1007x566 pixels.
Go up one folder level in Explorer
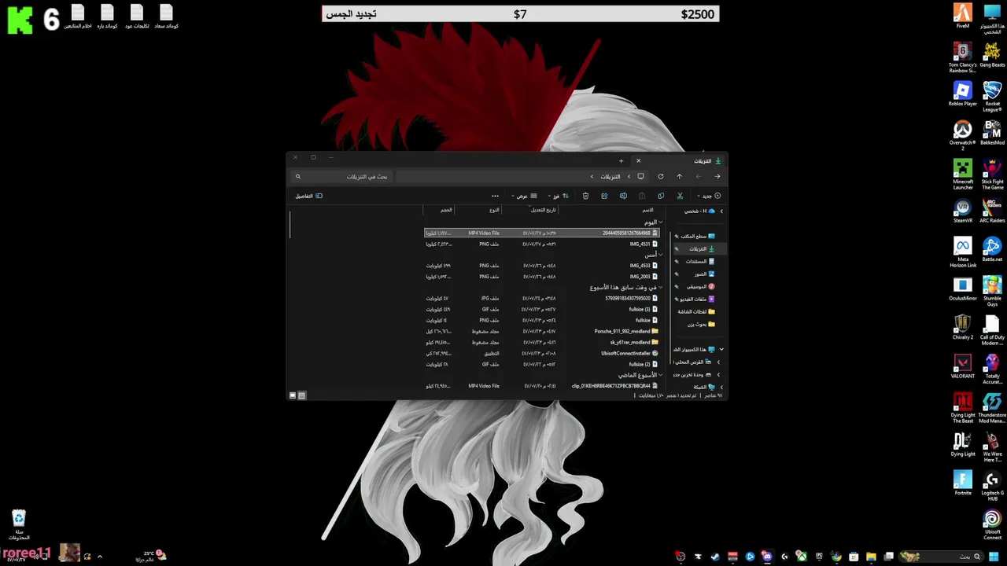point(680,176)
